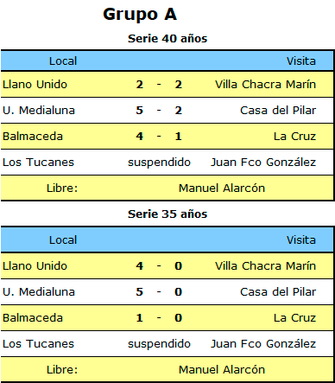Screen dimensions: 335x383
Task: Select U. Medialuna 5 - 2 score
Action: tap(159, 111)
